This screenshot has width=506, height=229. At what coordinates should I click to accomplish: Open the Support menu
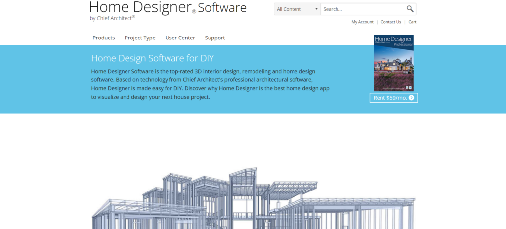[215, 38]
